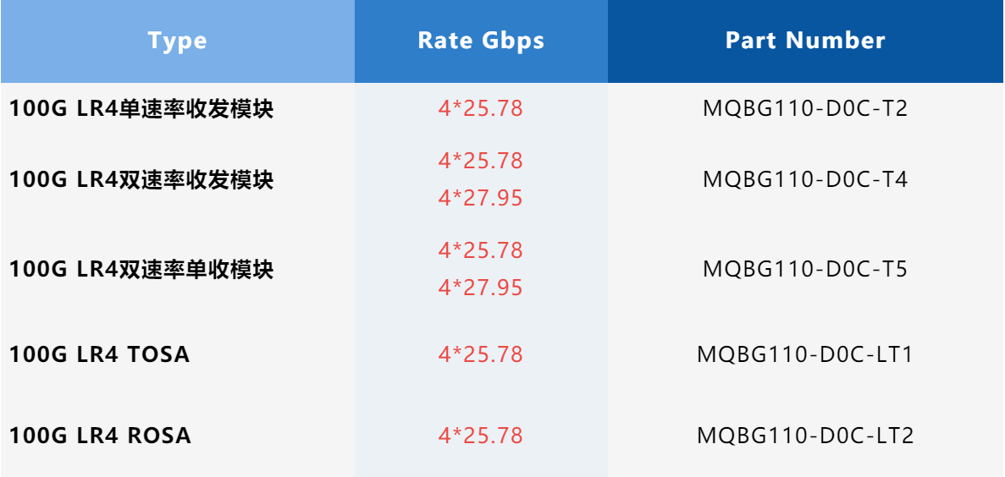Select part number MQBG110-D0C-LT2

(805, 436)
